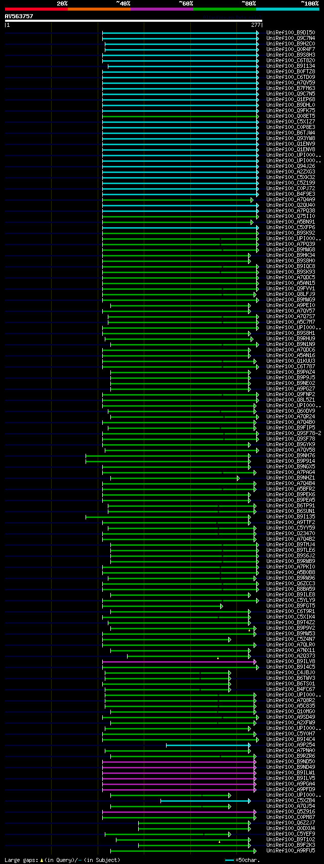Click the UniRef100_Q0R4F7 hit label
324x864 pixels.
pyautogui.click(x=291, y=50)
